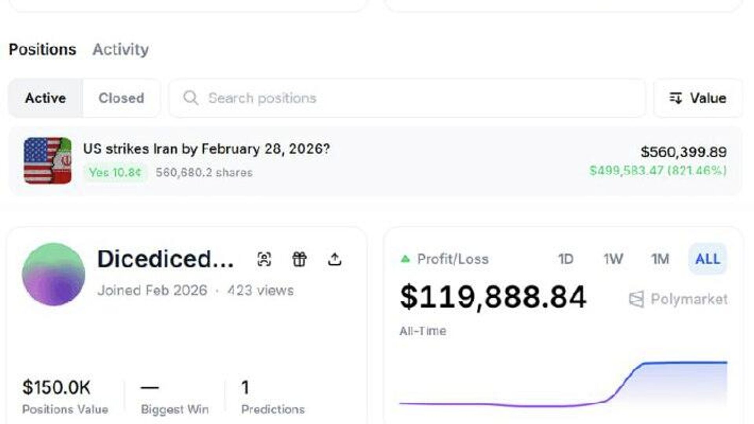Select the ALL timeframe option
The height and width of the screenshot is (424, 754).
pyautogui.click(x=707, y=259)
